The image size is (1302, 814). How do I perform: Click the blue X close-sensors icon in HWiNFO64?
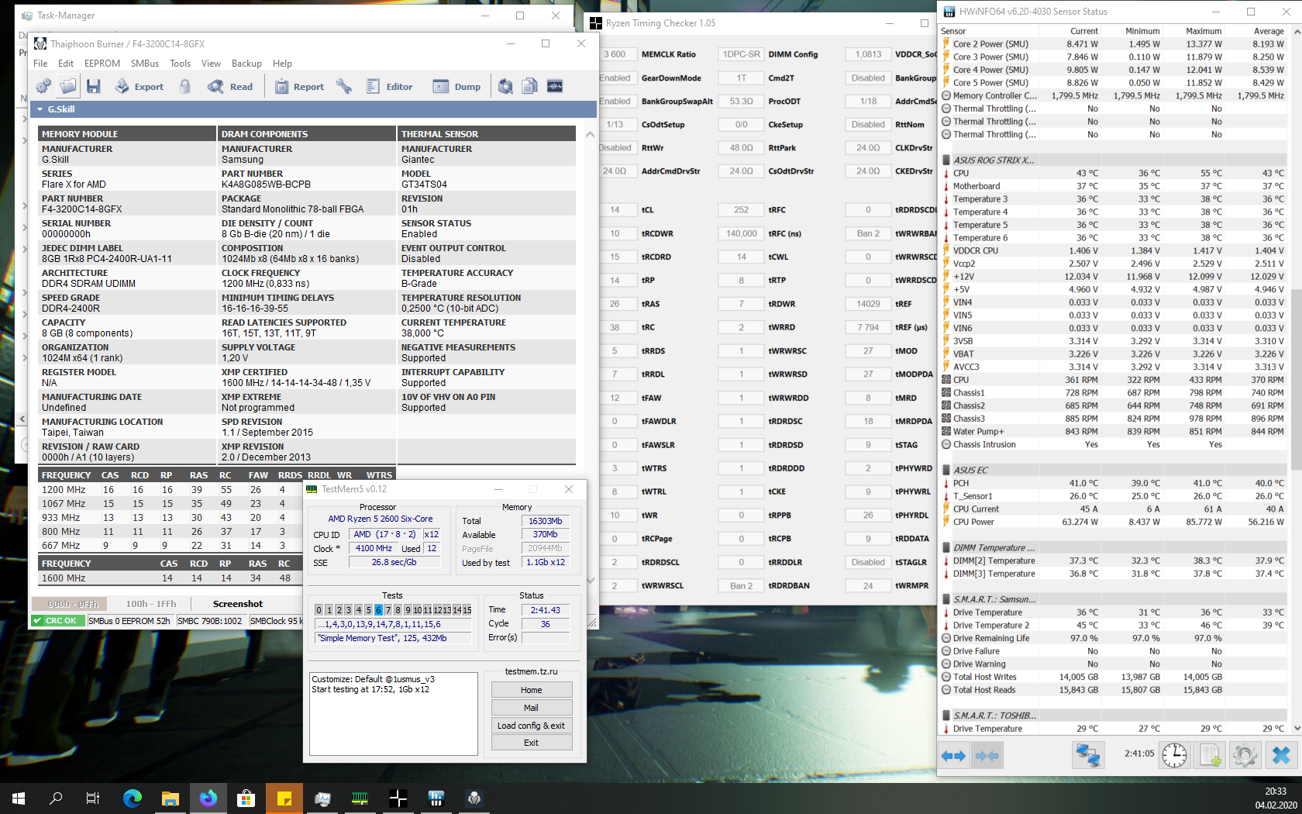click(x=1282, y=755)
